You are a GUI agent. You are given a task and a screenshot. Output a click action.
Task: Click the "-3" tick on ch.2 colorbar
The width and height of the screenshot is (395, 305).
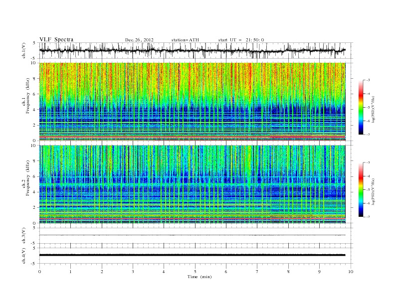point(368,162)
